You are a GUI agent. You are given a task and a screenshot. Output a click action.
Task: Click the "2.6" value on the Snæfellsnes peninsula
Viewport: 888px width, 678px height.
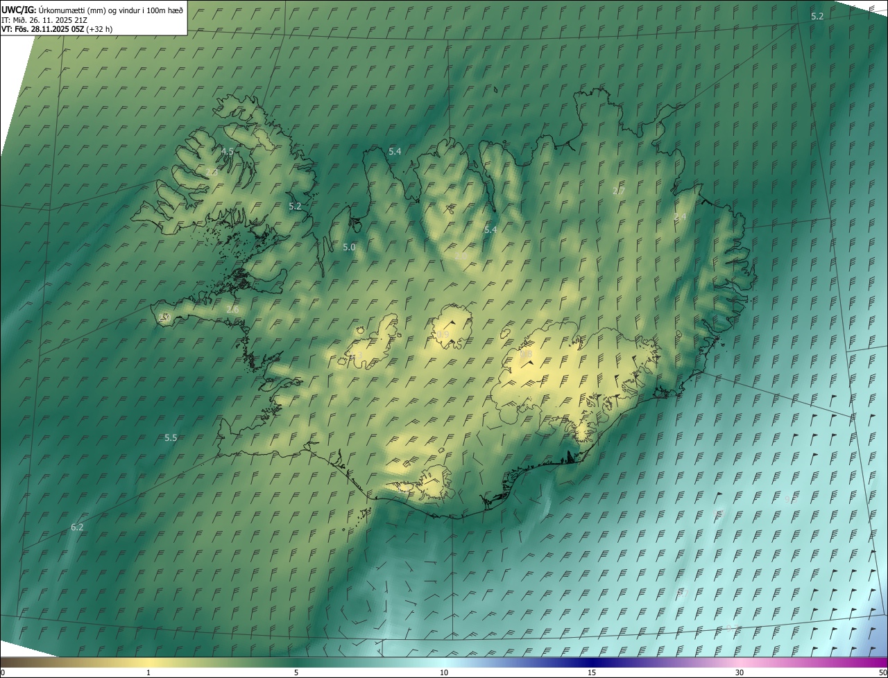pos(232,309)
